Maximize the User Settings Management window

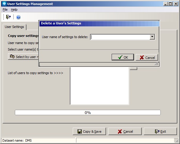click(x=170, y=4)
